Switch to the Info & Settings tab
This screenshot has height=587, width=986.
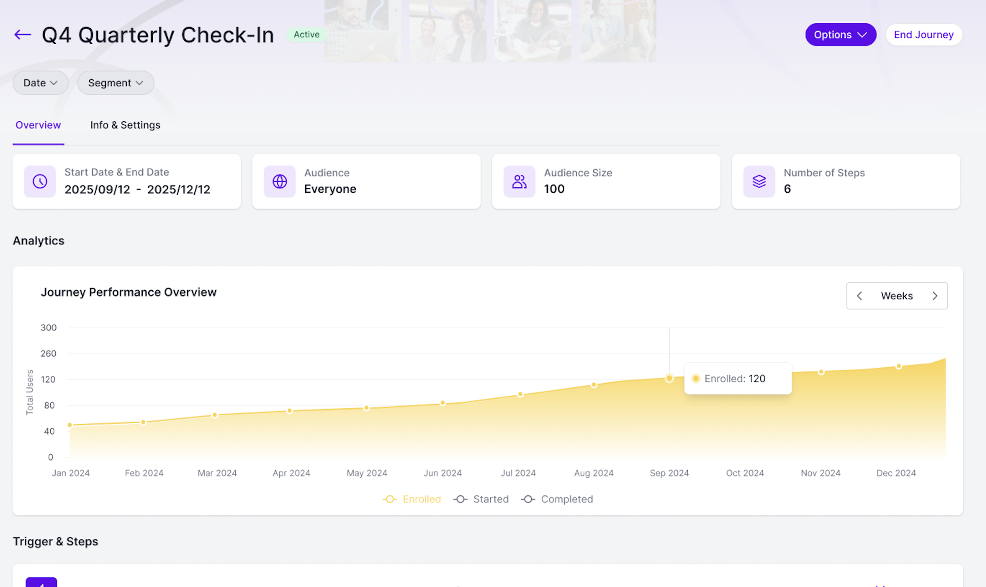tap(125, 125)
